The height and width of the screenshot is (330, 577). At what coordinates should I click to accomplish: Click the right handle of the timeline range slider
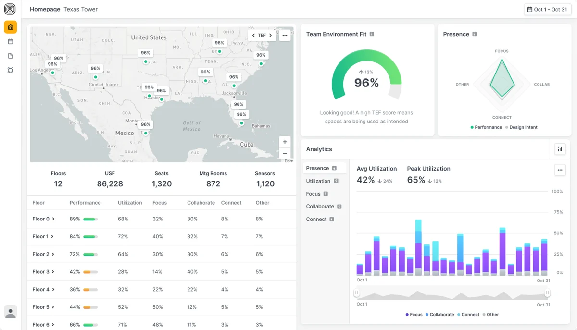[x=547, y=293]
